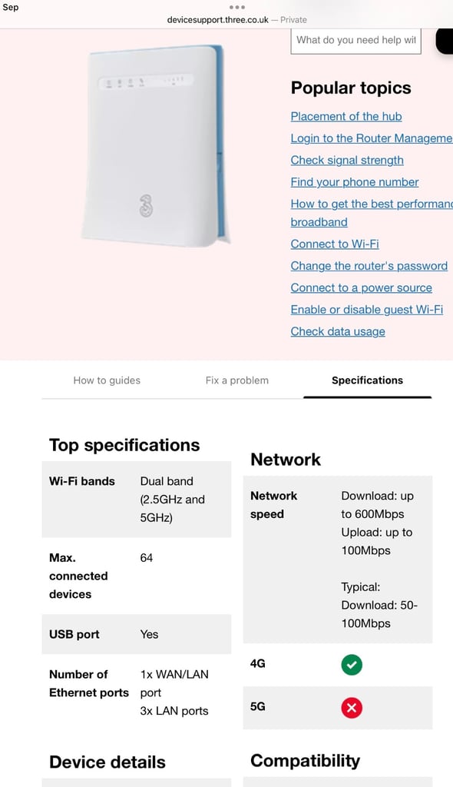This screenshot has width=453, height=787.
Task: Open the Safari page options ellipsis menu
Action: point(226,8)
